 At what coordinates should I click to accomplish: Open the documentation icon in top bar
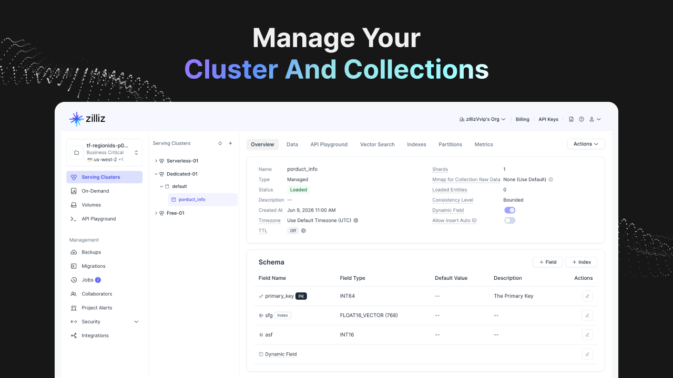coord(572,119)
